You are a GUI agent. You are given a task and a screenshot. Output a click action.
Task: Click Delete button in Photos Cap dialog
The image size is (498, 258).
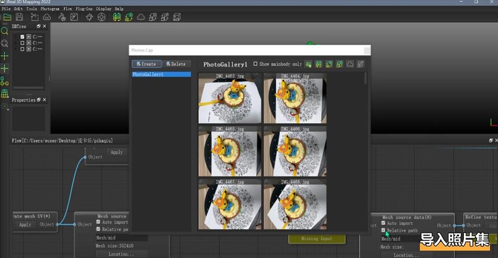click(176, 64)
